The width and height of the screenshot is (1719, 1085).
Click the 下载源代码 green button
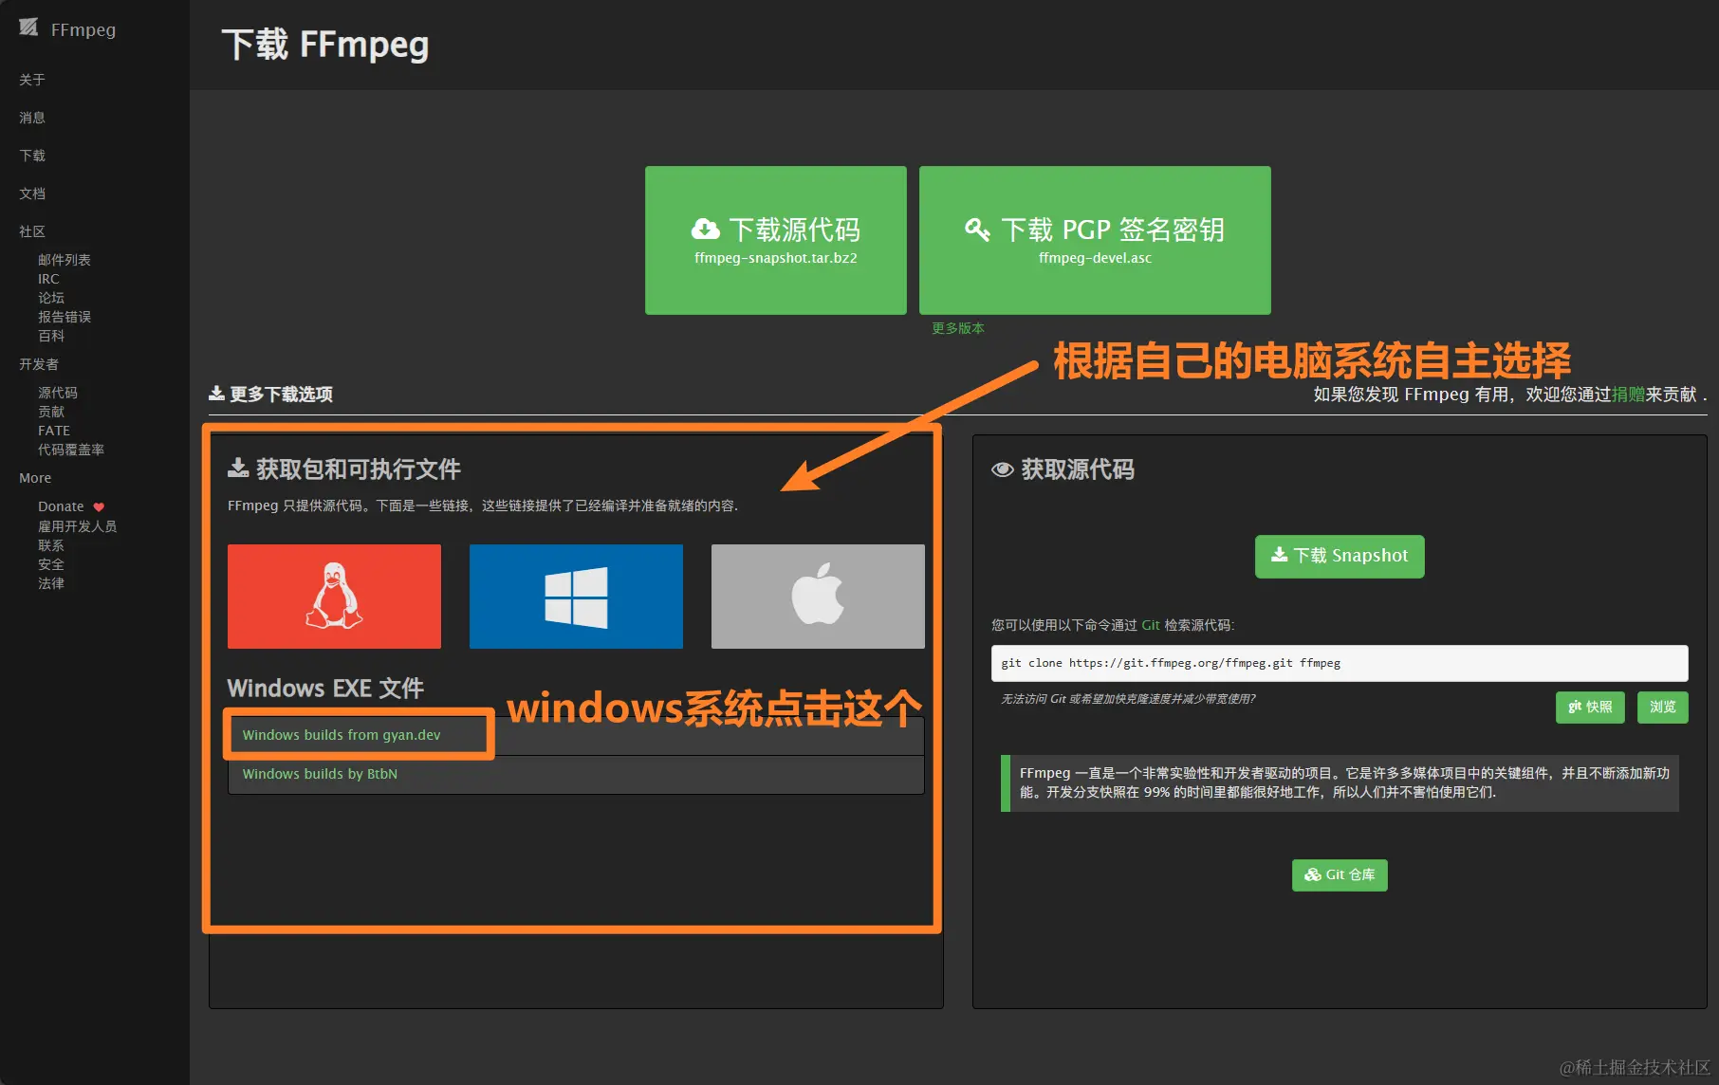click(x=776, y=240)
